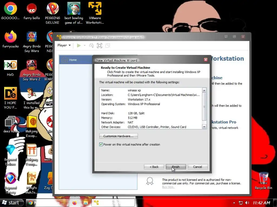Click the Customize Hardware button

pos(118,136)
